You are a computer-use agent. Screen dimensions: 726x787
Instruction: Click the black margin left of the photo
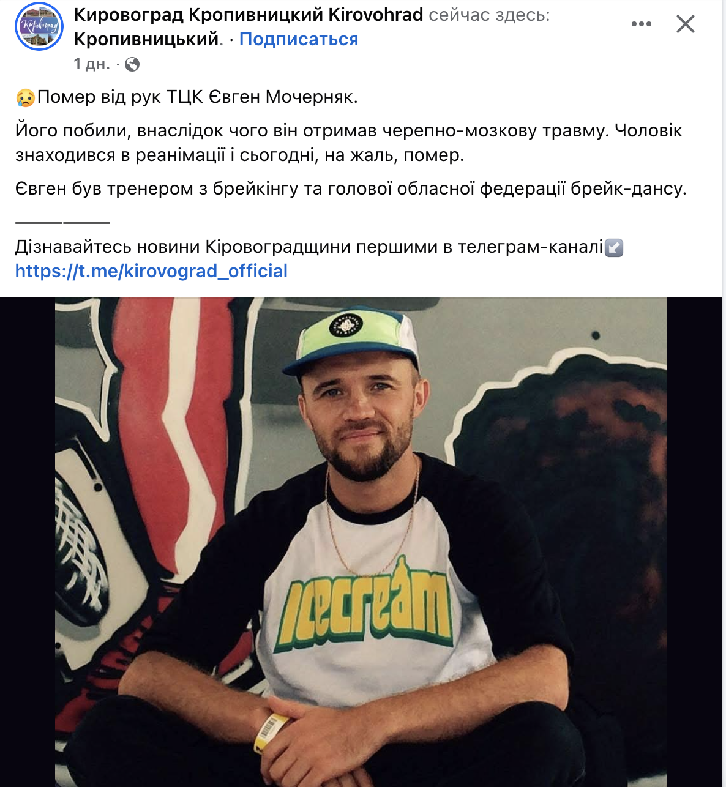pos(28,542)
